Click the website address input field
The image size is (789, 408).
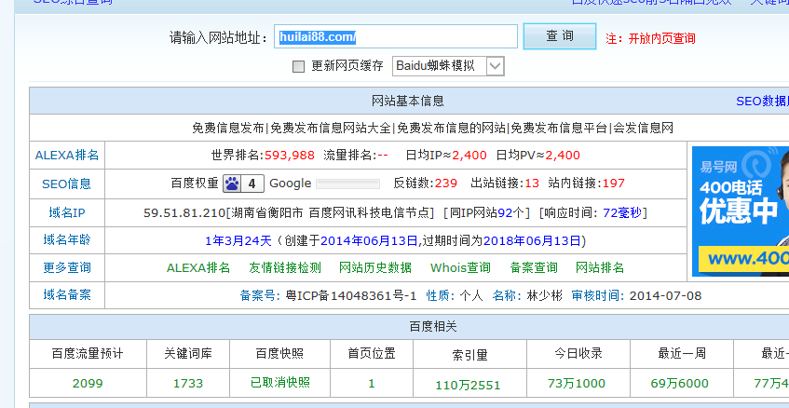(396, 36)
